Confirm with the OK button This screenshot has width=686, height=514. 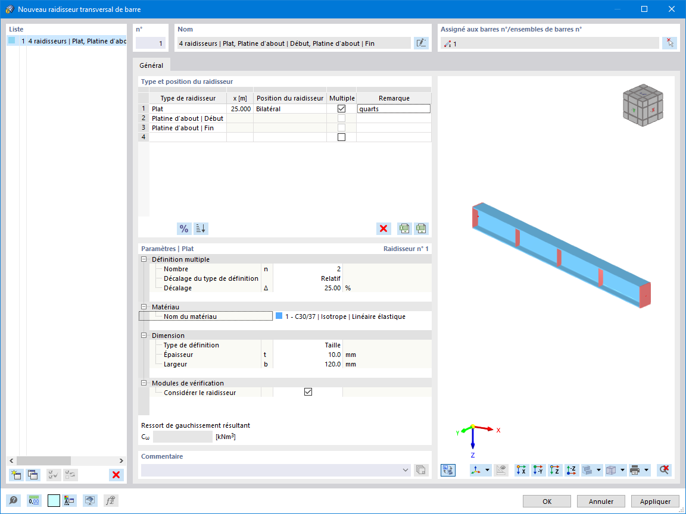[x=547, y=502]
